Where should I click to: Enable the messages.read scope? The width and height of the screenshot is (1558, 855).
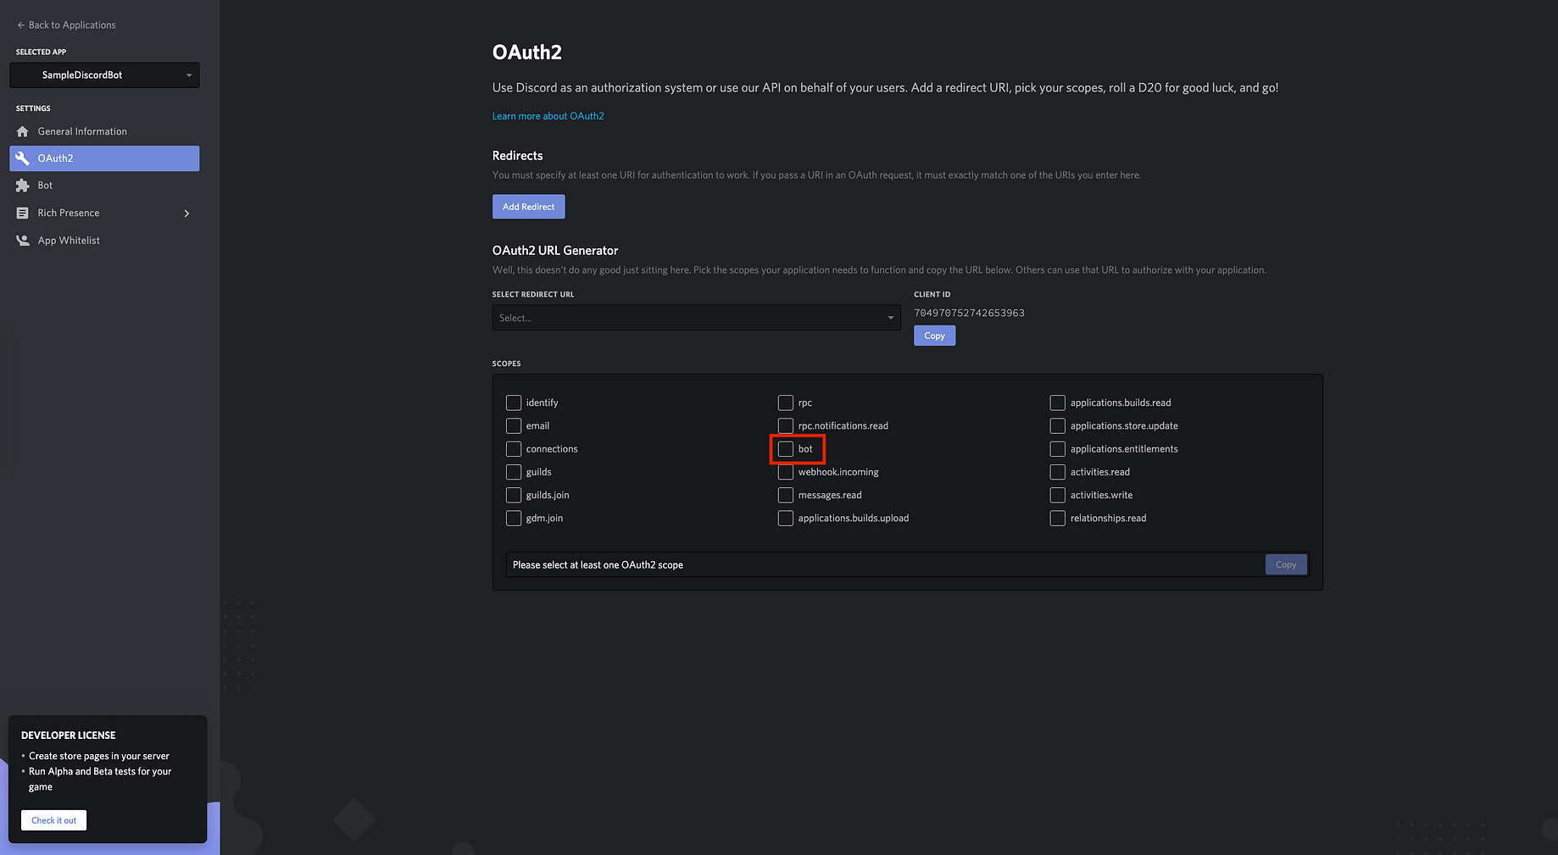coord(786,495)
